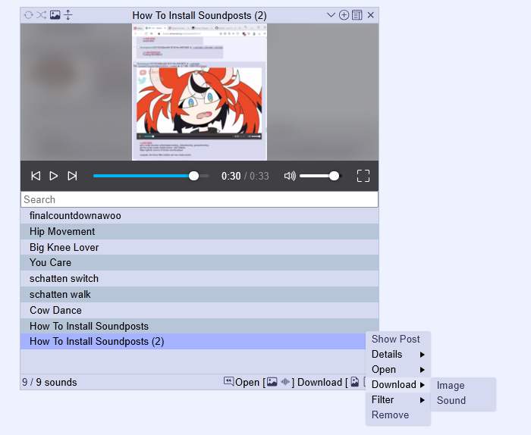This screenshot has width=531, height=435.
Task: Skip to the previous track
Action: click(36, 176)
